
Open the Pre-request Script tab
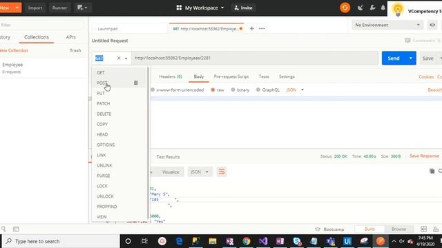231,76
